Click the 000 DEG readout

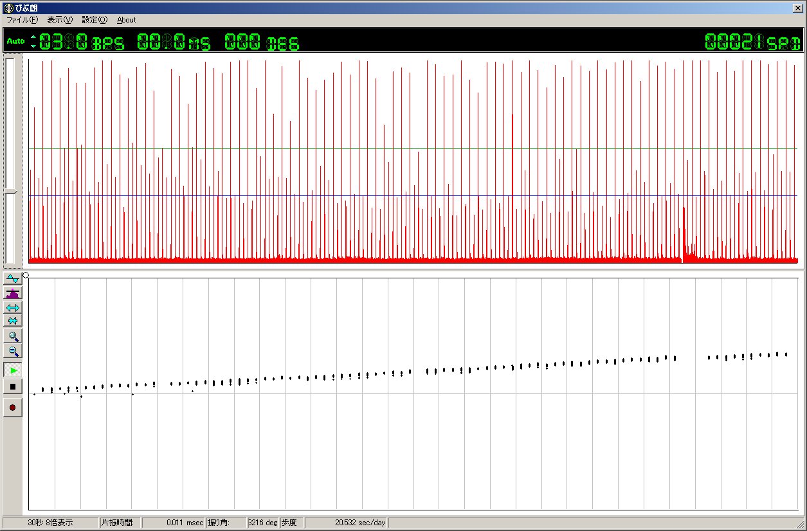[x=262, y=42]
